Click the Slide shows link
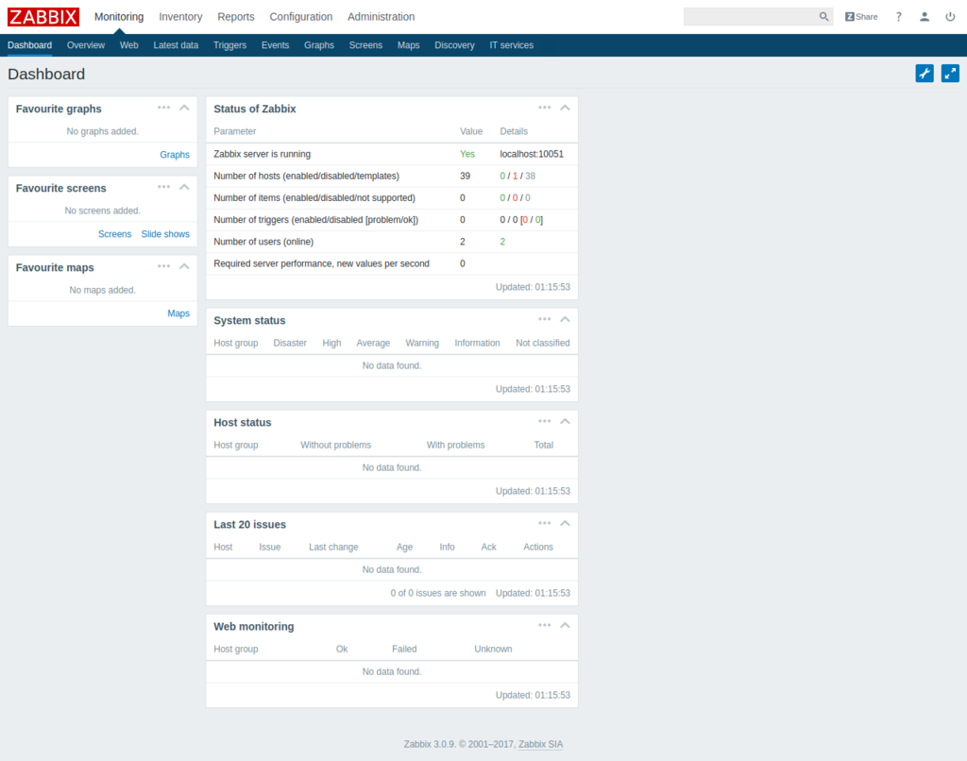 [165, 234]
